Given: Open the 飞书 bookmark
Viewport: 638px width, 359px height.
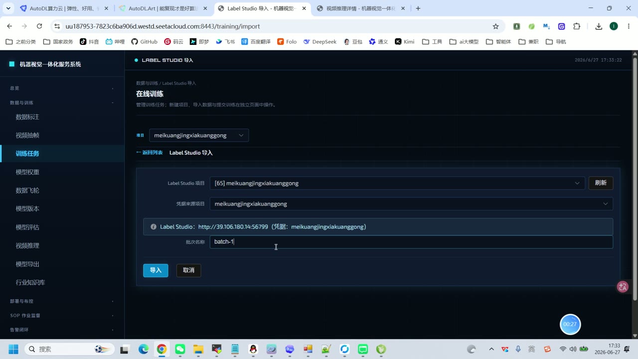Looking at the screenshot, I should pyautogui.click(x=225, y=41).
